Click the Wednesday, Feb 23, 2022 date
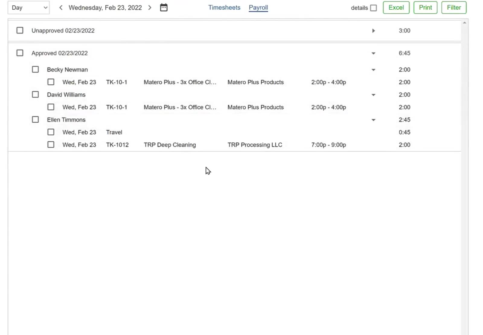Image resolution: width=483 pixels, height=335 pixels. coord(105,8)
